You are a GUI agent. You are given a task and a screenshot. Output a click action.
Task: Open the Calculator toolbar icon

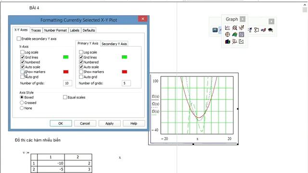pos(215,30)
